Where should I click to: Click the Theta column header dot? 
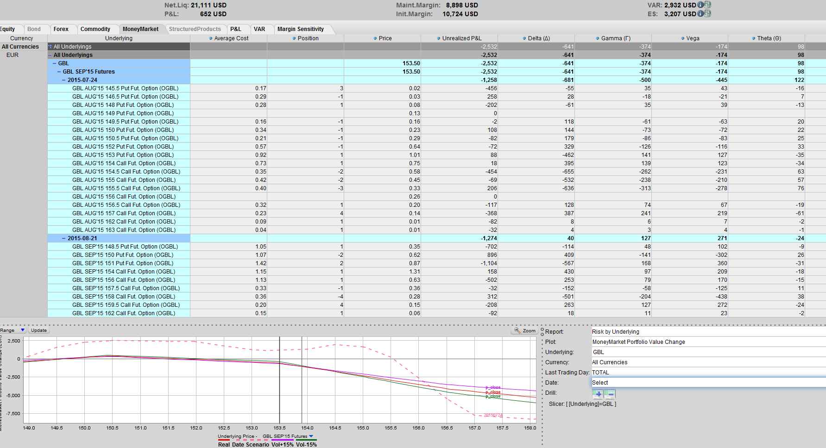[x=754, y=38]
